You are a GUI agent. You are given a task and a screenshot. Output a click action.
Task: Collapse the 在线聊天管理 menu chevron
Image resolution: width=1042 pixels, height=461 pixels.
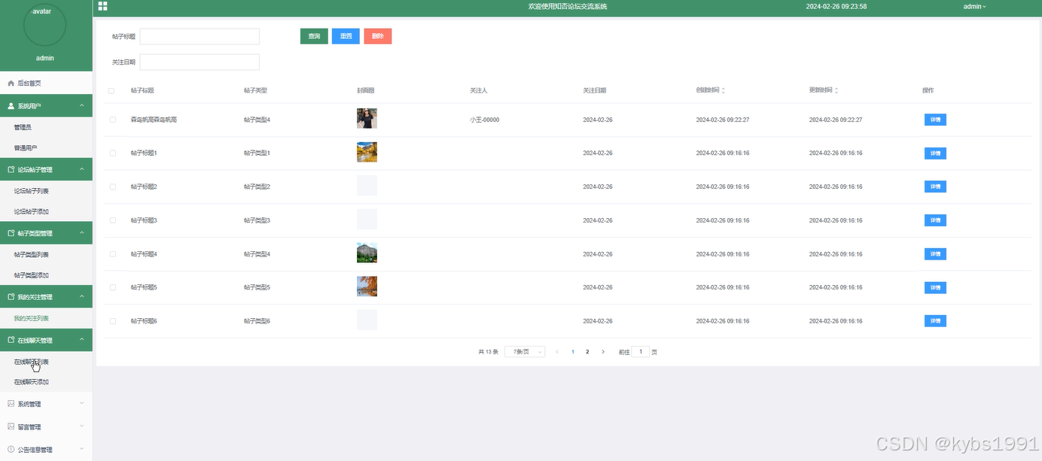click(82, 340)
